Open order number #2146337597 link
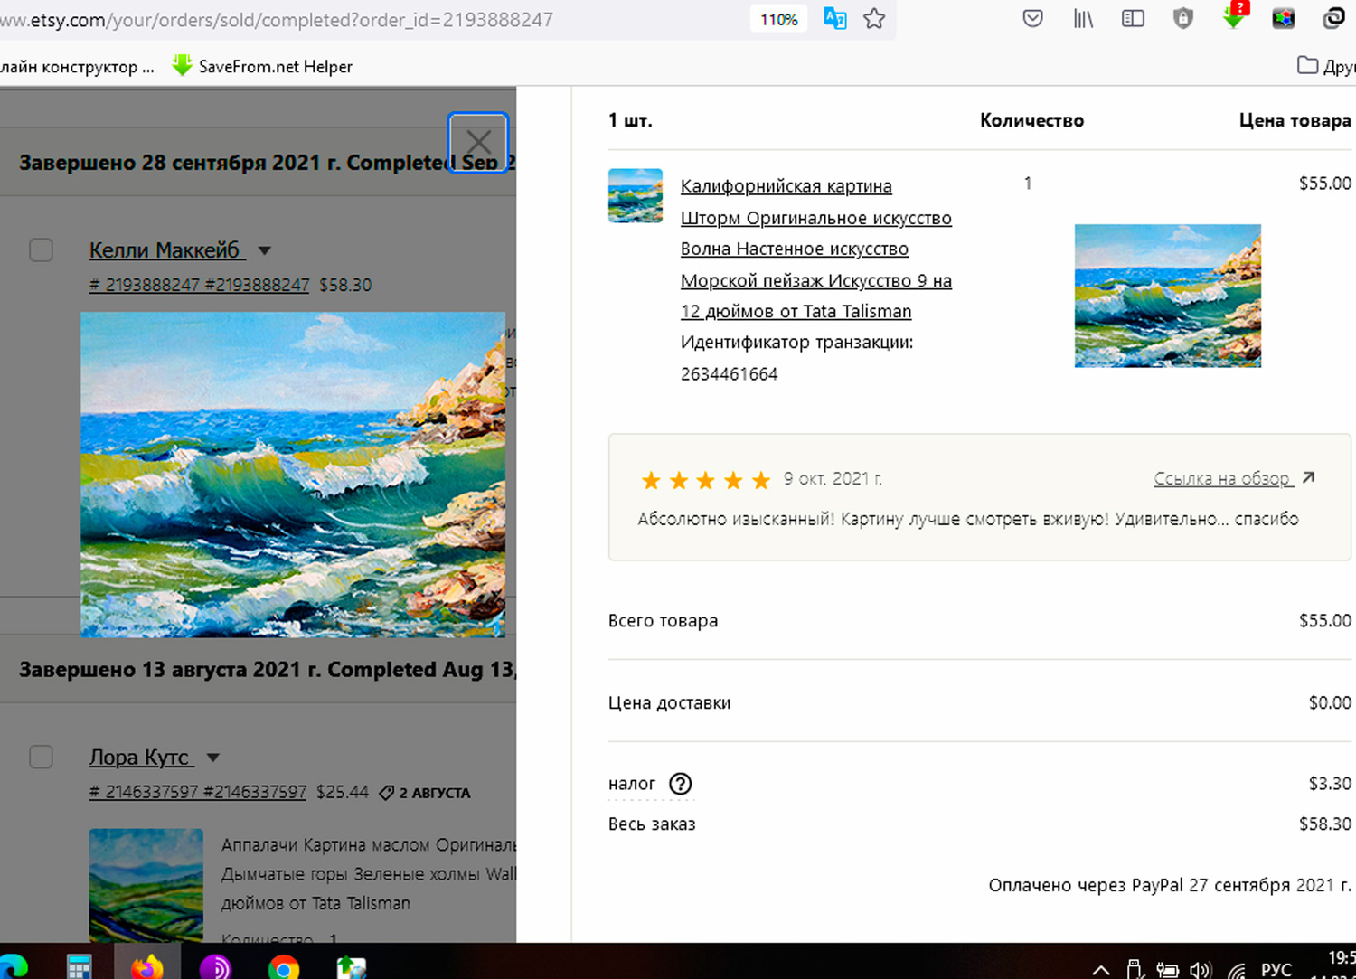Screen dimensions: 1356x979 point(197,792)
